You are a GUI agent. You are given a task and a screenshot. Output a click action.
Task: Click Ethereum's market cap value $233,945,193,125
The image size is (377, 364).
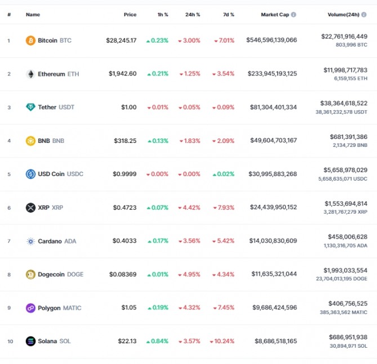272,74
